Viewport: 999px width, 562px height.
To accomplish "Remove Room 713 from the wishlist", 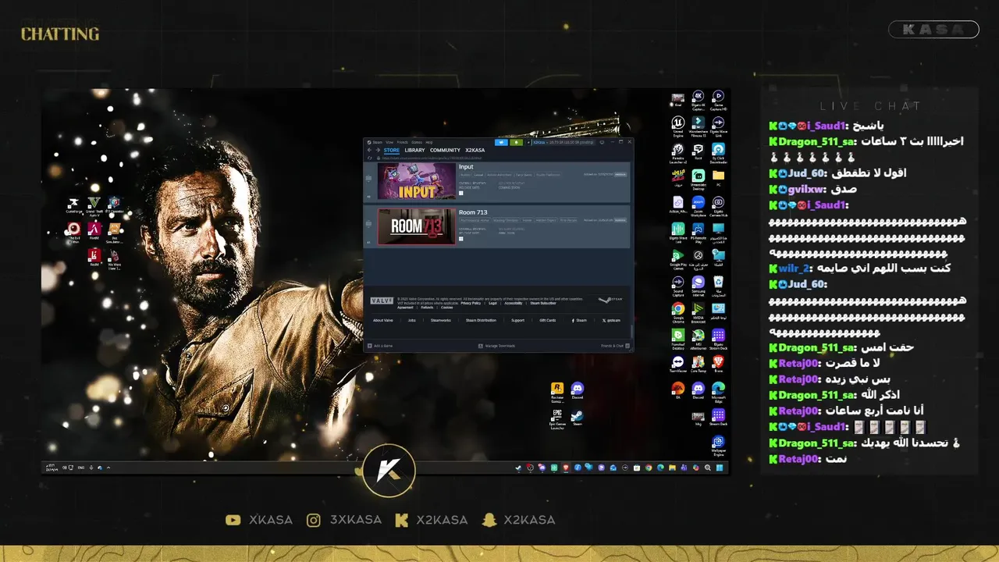I will (621, 220).
